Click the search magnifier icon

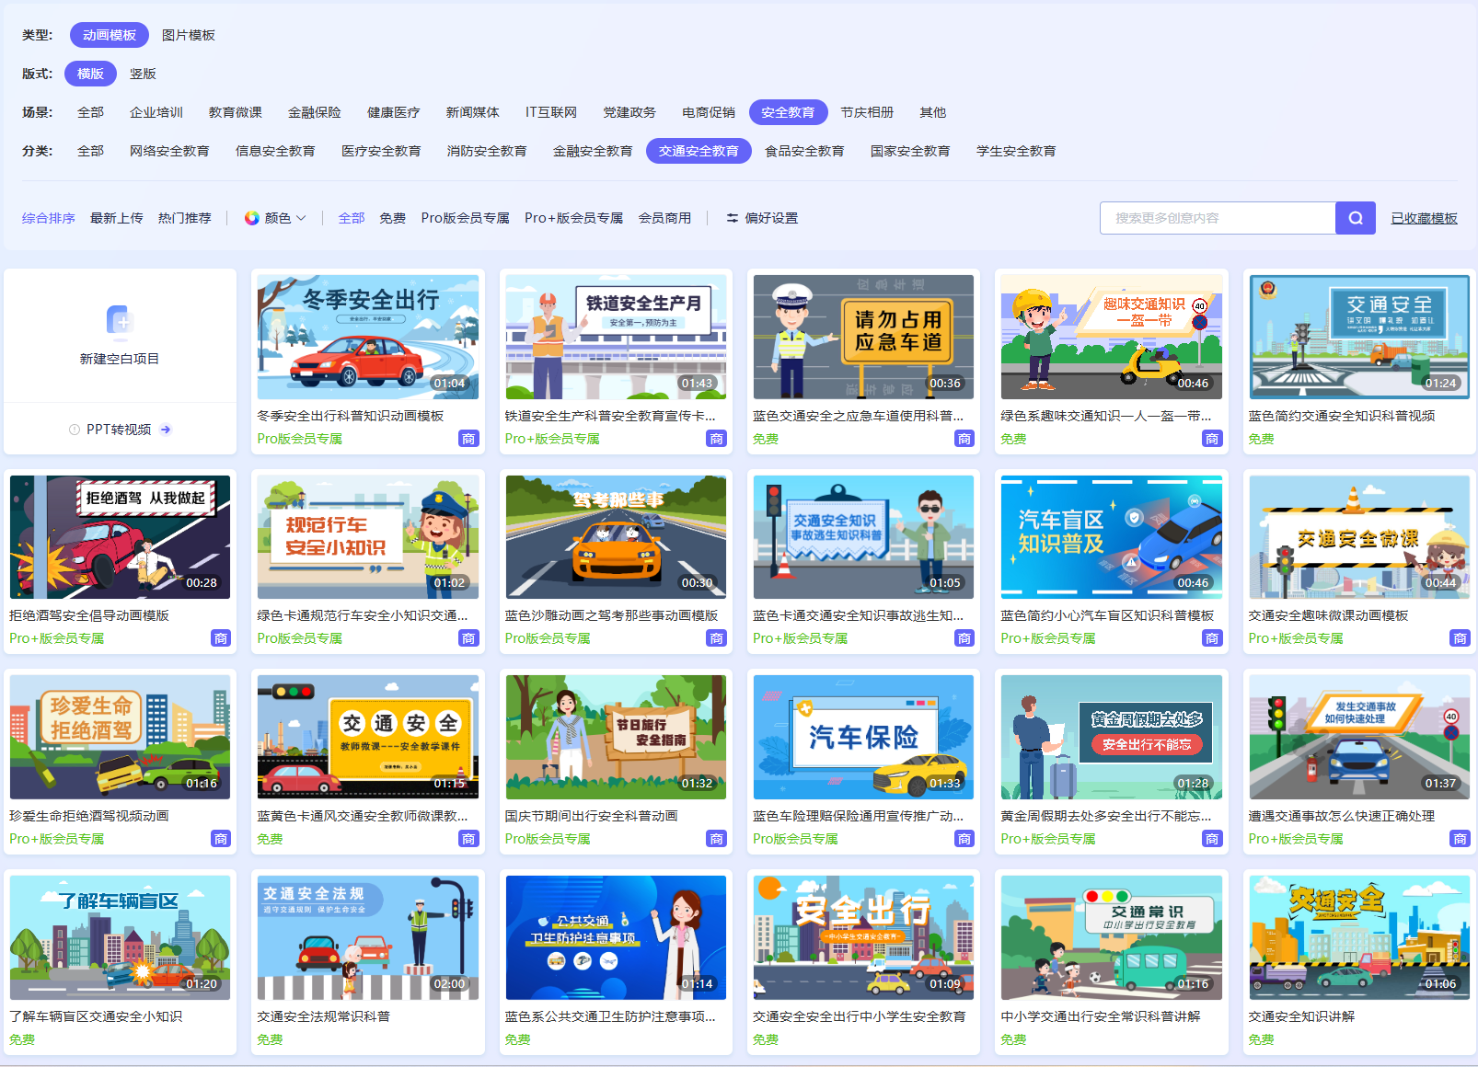1355,218
